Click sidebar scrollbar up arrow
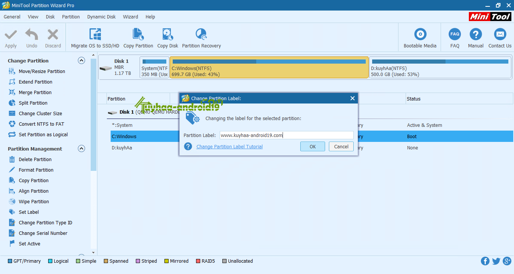 pos(93,55)
